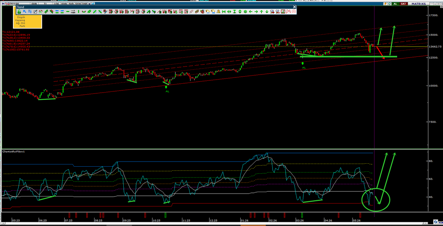This screenshot has height=226, width=443.
Task: Click the 17500 price axis label
Action: click(x=433, y=15)
